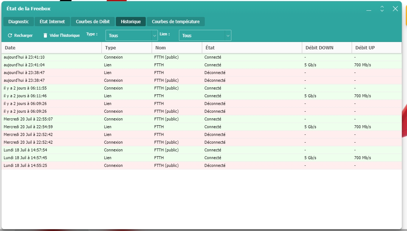
Task: Click the Vider l'historique trash icon
Action: tap(45, 35)
